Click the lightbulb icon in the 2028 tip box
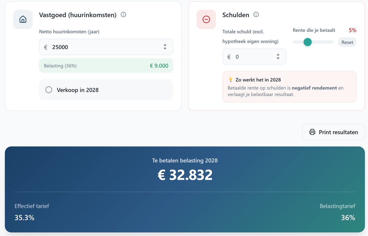Viewport: 368px width, 236px height. pyautogui.click(x=231, y=80)
